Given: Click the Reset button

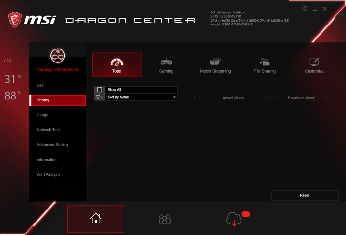Looking at the screenshot, I should (x=305, y=195).
